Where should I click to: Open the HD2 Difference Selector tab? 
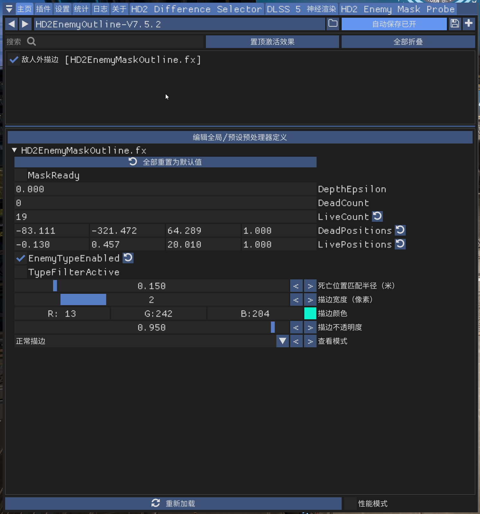197,9
